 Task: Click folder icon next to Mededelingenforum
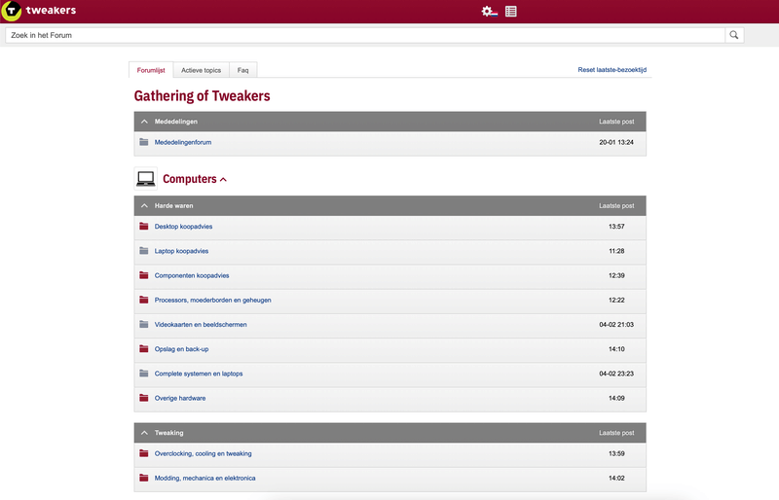point(144,142)
